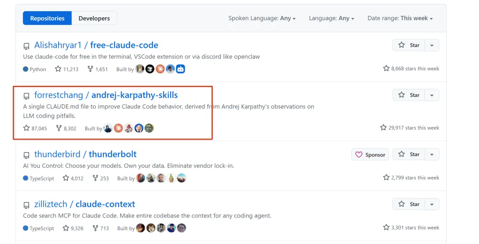Click first contributor avatar of andrej-karpathy-skills
Viewport: 479px width, 244px height.
pos(108,128)
